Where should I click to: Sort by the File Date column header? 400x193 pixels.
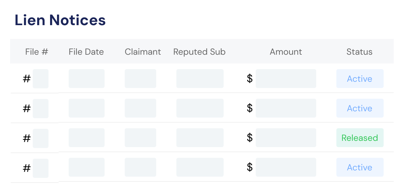(86, 52)
